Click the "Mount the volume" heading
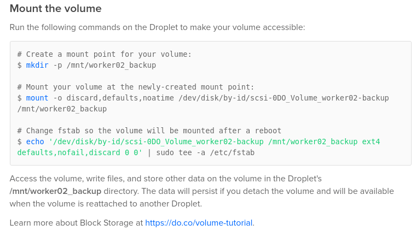 (x=55, y=9)
